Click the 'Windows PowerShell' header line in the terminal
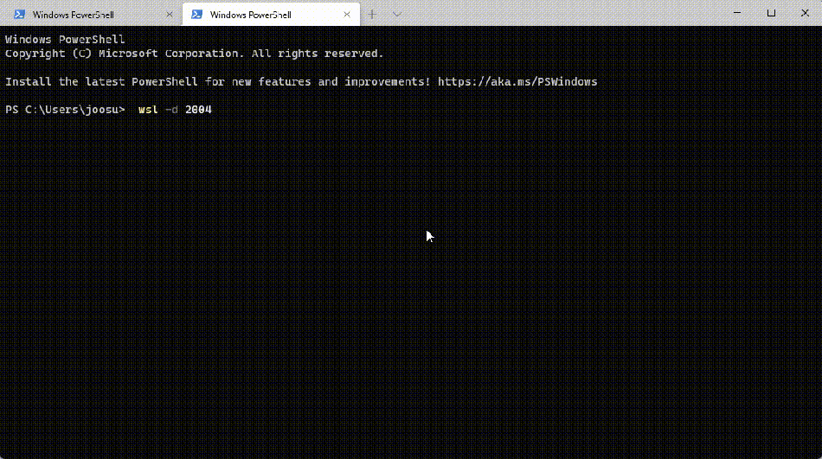822x459 pixels. [65, 40]
